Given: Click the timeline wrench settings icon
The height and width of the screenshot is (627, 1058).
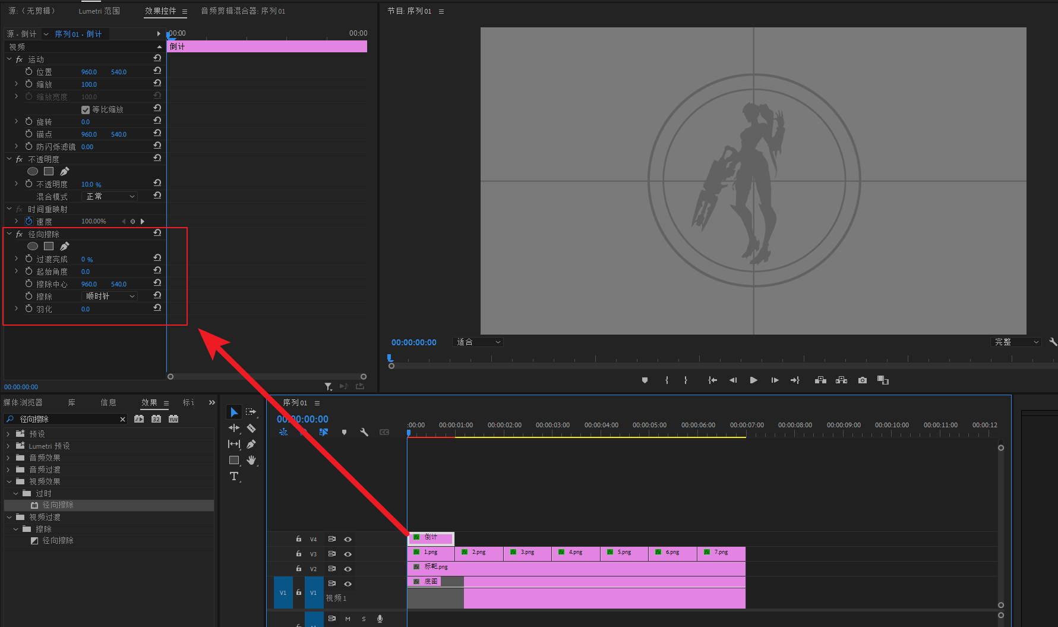Looking at the screenshot, I should pyautogui.click(x=364, y=432).
